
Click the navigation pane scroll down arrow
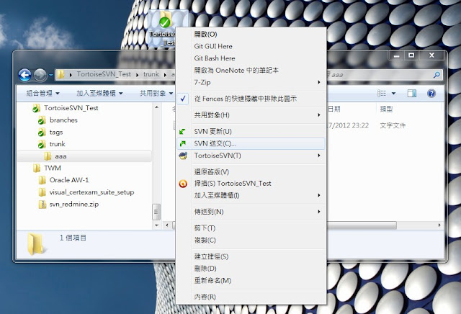156,225
